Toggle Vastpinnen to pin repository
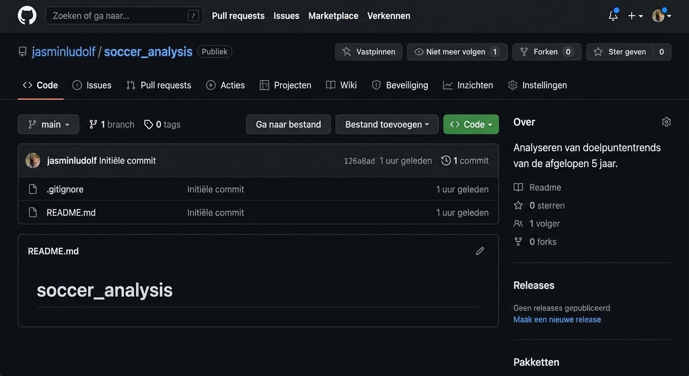Screen dimensions: 689x376 click(368, 52)
